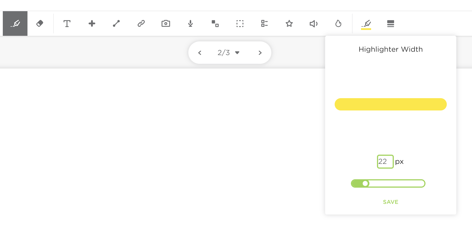Go to next page
The height and width of the screenshot is (231, 472).
point(260,53)
